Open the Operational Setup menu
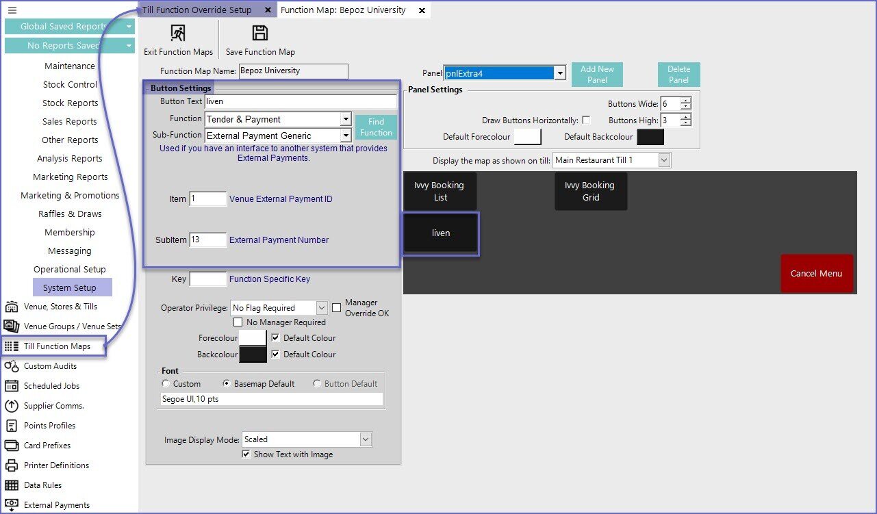877x514 pixels. click(x=70, y=270)
